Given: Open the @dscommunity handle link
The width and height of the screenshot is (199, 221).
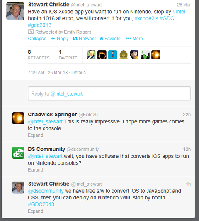Looking at the screenshot, I should tap(46, 191).
